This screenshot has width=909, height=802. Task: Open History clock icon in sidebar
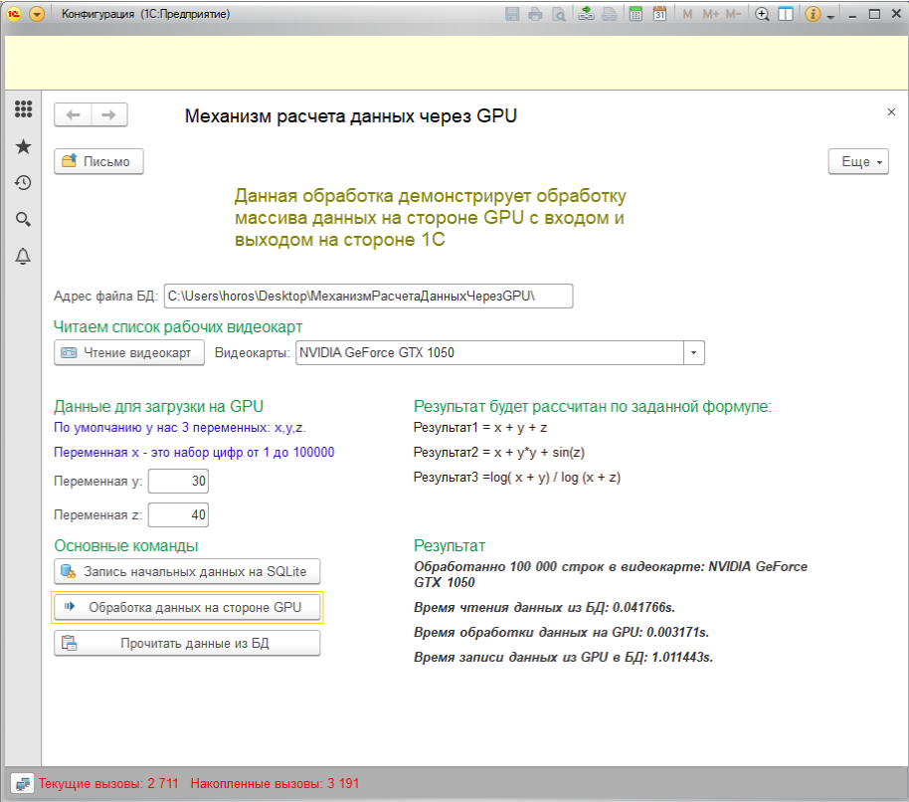pyautogui.click(x=23, y=183)
